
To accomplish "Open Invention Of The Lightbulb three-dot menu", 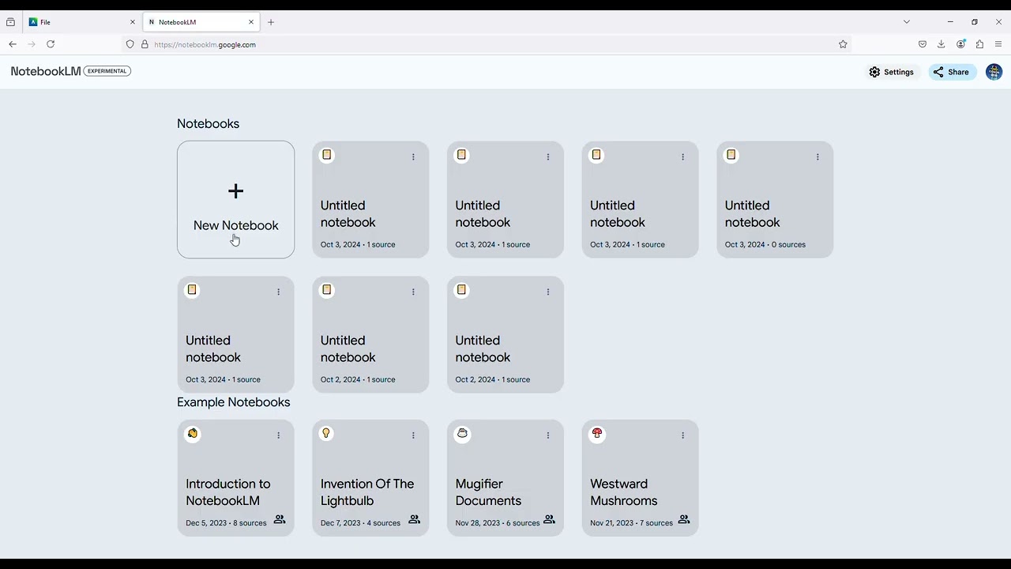I will coord(413,435).
